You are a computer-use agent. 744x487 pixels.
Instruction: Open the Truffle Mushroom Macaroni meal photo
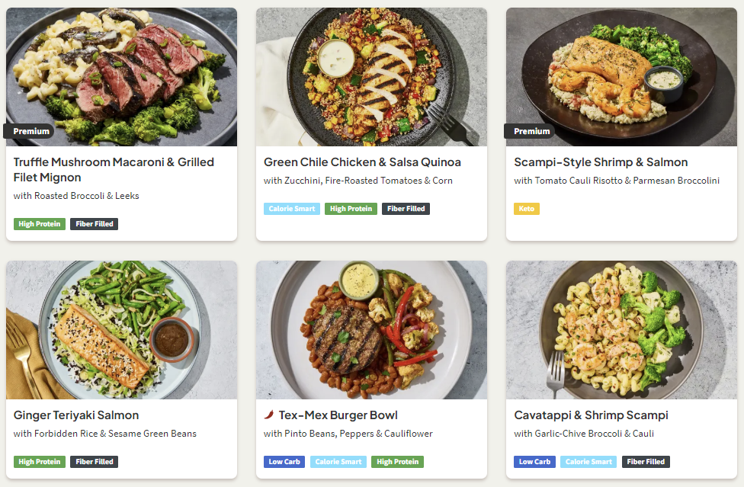point(121,76)
